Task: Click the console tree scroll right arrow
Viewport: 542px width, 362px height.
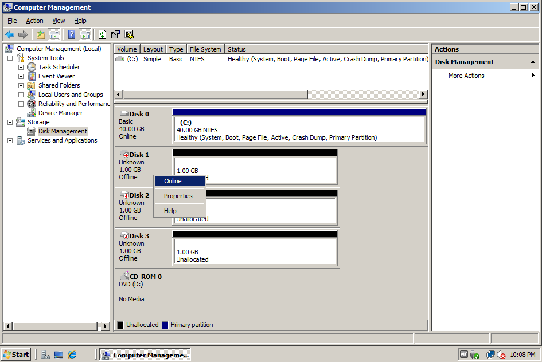Action: click(x=106, y=326)
